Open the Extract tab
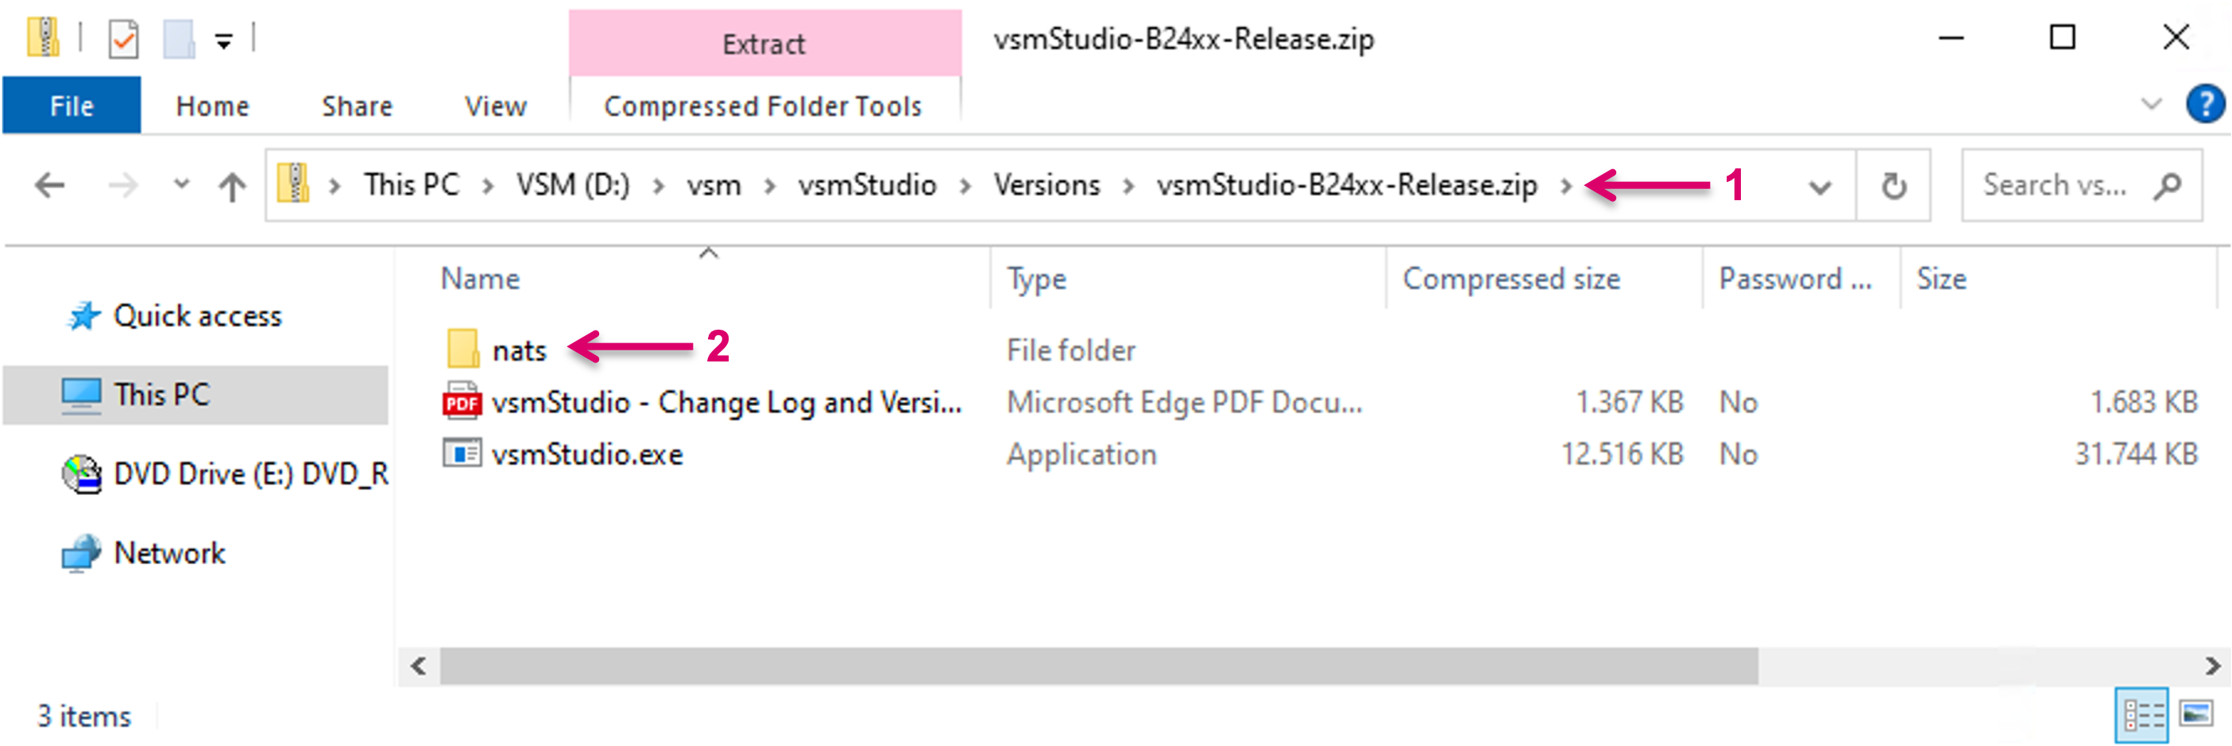Screen dimensions: 2232x746 [764, 44]
